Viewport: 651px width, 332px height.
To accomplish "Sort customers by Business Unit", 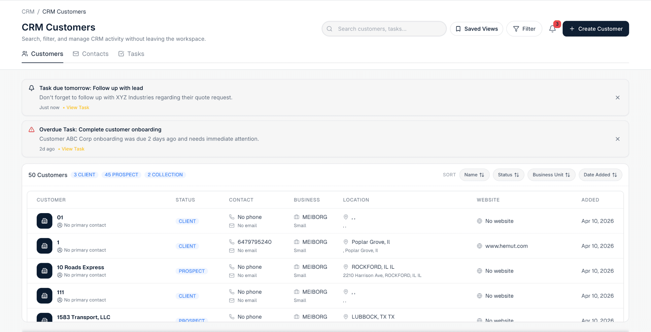I will point(551,175).
